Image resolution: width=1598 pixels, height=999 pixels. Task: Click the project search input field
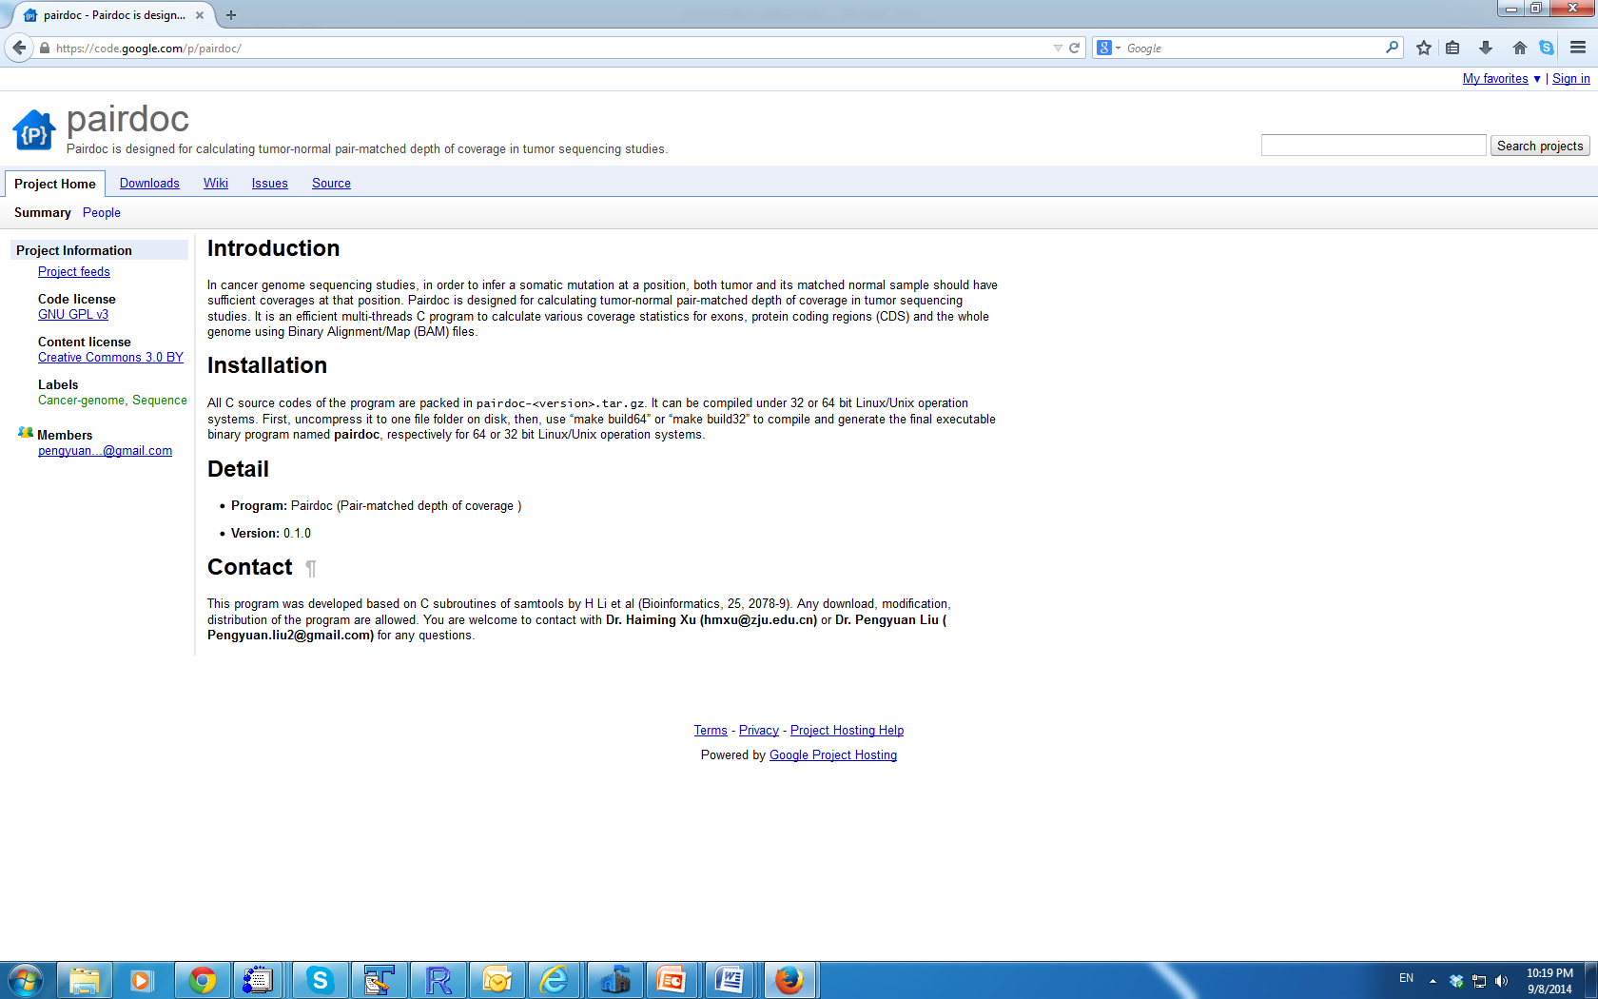pos(1373,146)
